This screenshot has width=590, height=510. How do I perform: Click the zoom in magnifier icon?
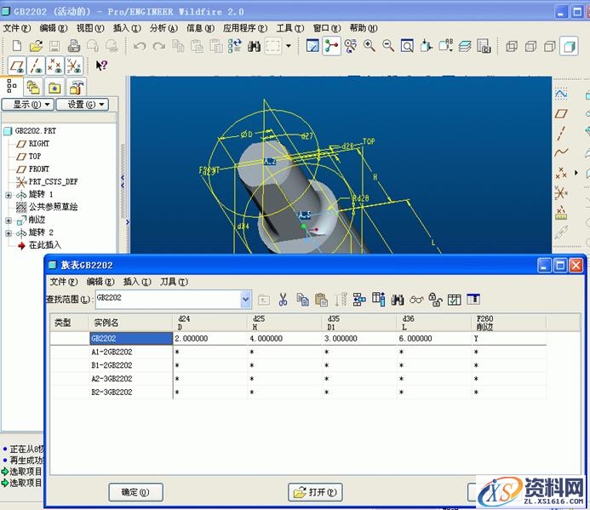point(369,46)
